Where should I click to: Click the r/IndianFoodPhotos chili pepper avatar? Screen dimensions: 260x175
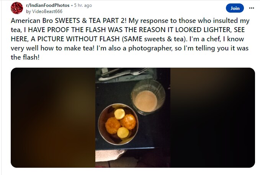[x=17, y=8]
